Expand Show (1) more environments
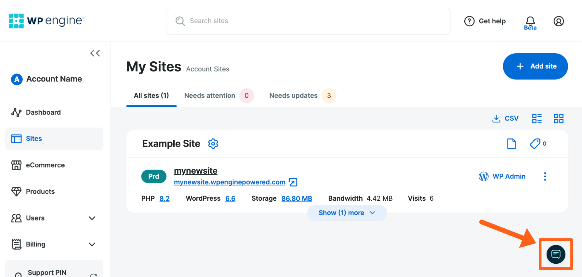 tap(347, 213)
